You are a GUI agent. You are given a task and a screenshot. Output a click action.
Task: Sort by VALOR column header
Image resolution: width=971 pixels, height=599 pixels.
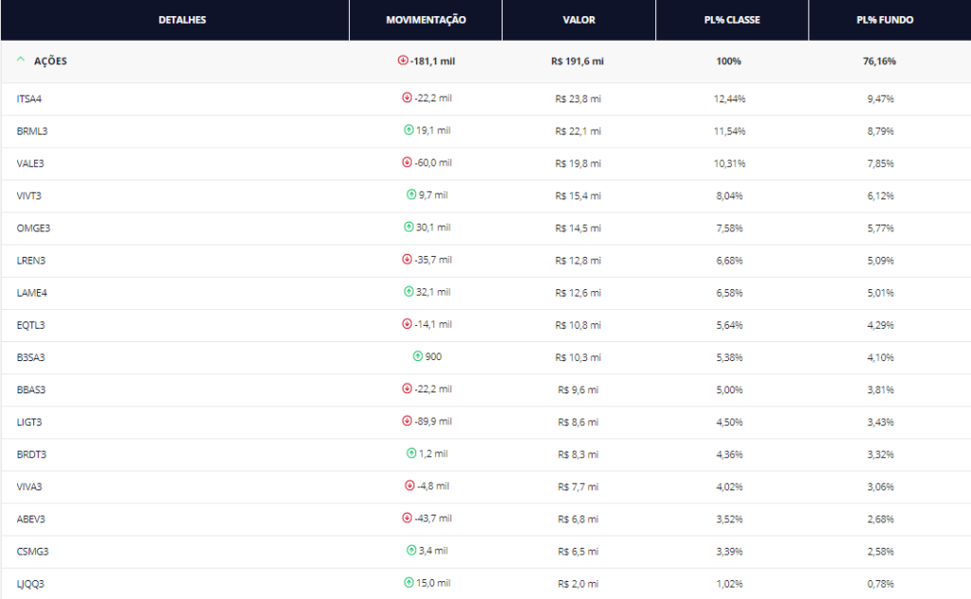[579, 20]
